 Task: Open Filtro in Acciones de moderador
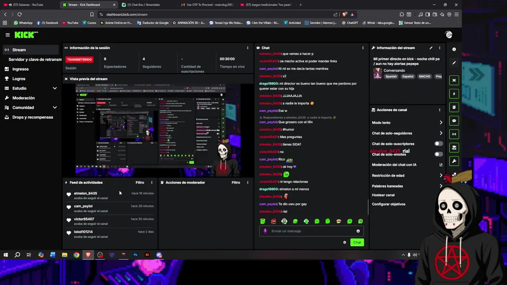(236, 182)
